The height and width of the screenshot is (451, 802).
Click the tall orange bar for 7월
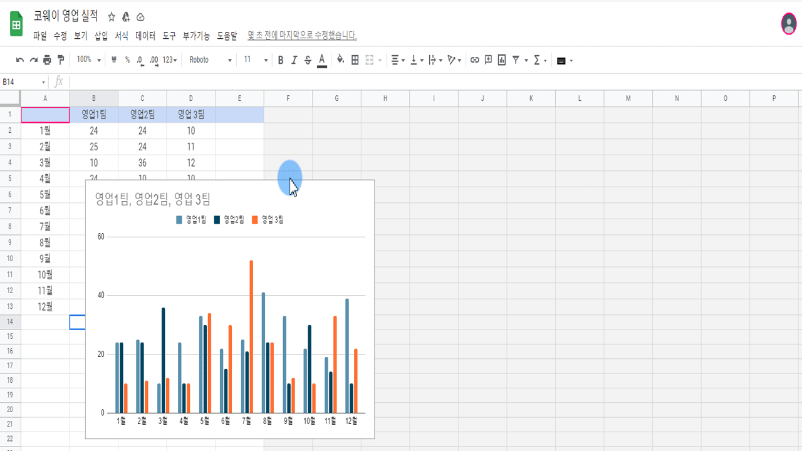(251, 337)
